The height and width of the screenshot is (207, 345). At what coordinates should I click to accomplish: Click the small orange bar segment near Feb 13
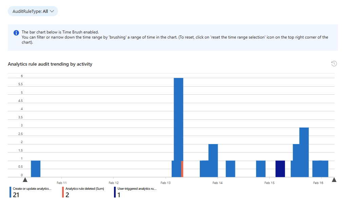(183, 169)
